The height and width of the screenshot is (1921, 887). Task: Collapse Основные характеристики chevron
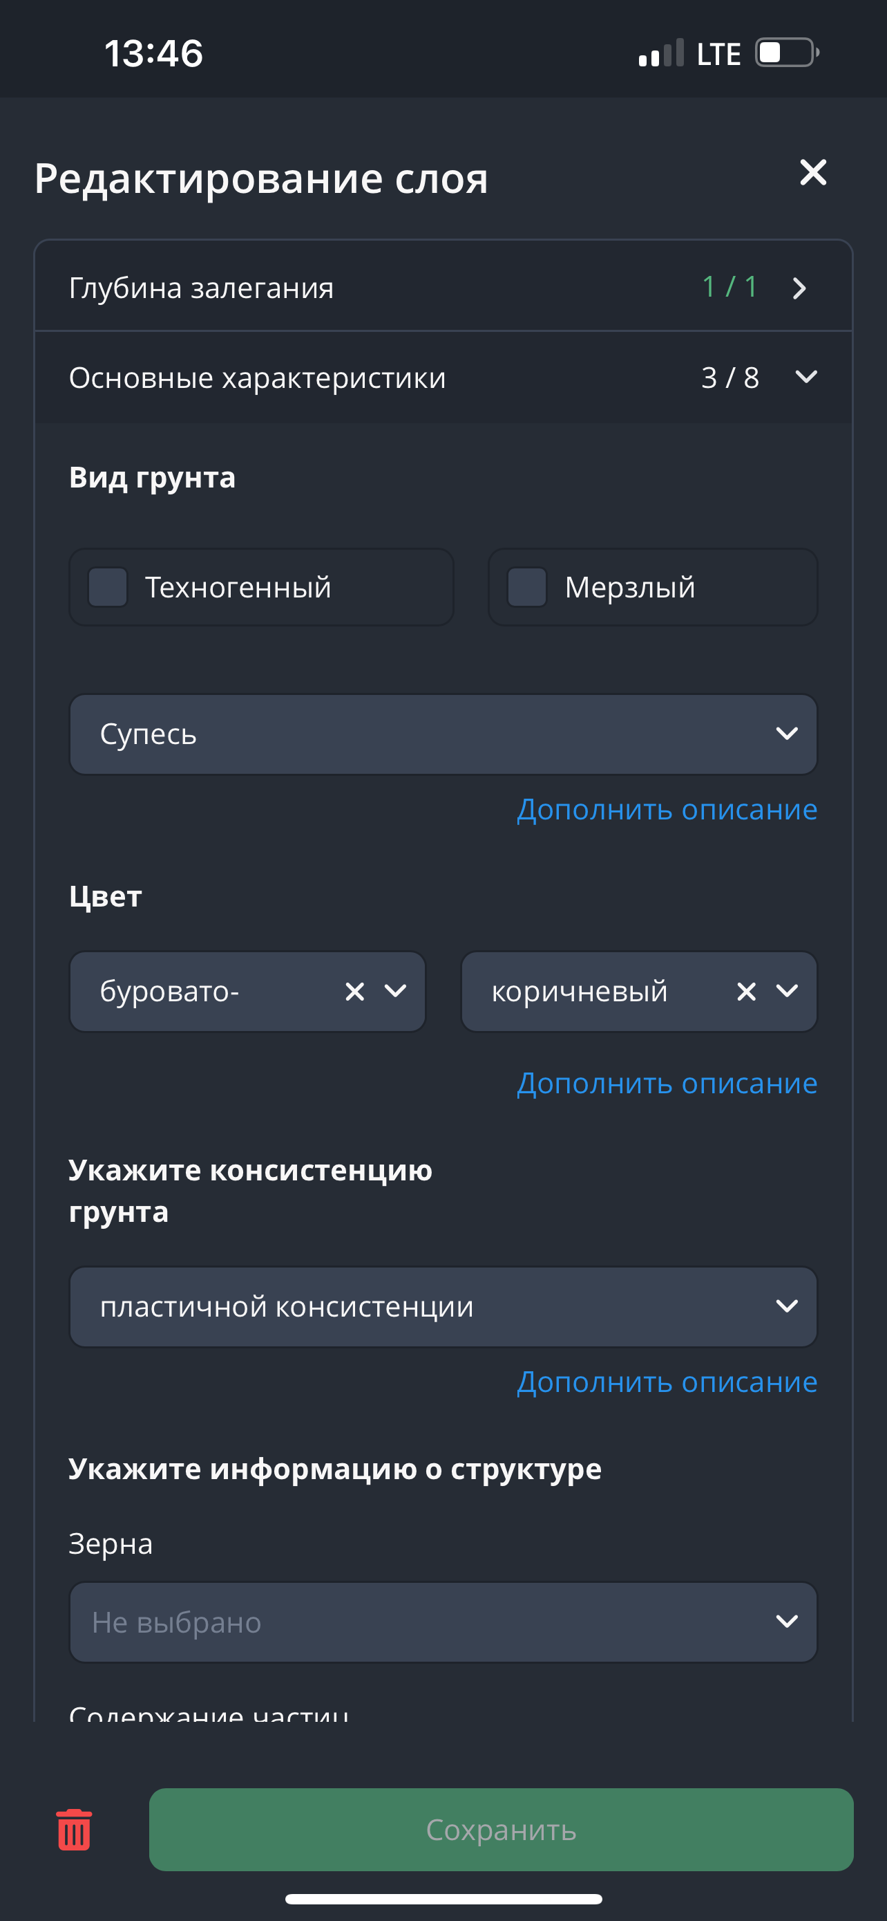click(805, 378)
